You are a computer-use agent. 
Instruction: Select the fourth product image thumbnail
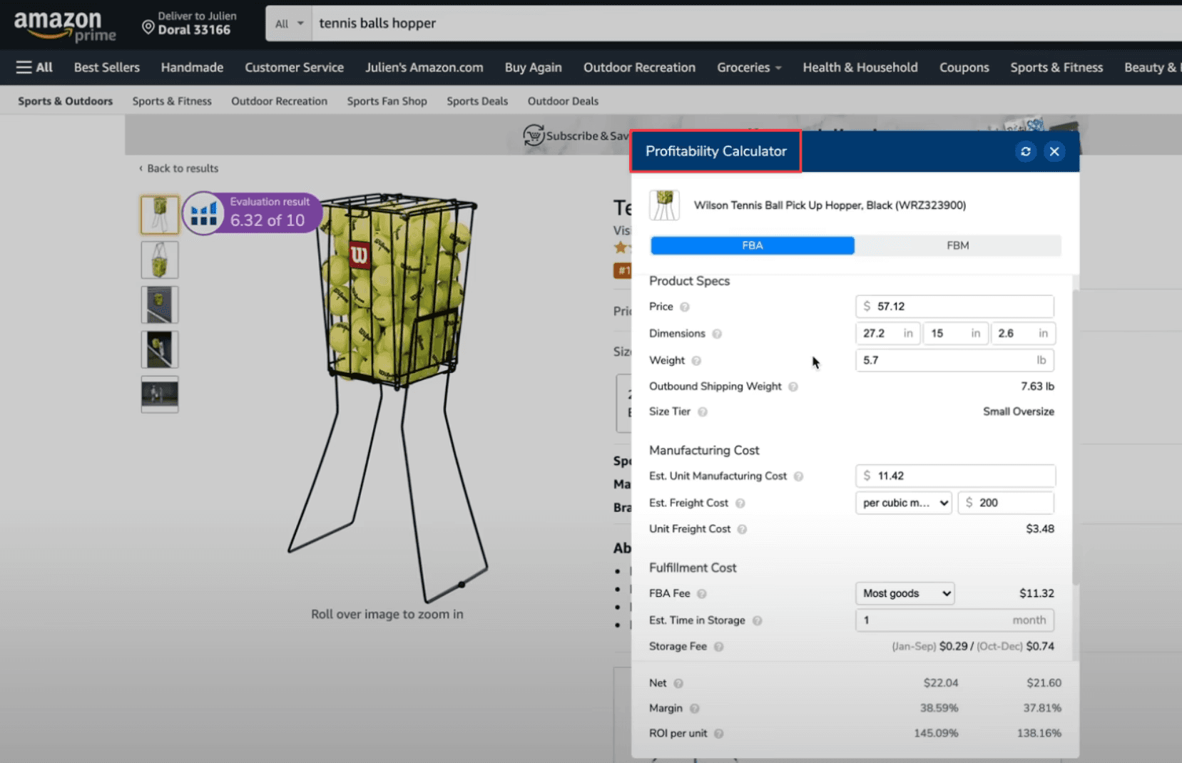click(160, 349)
